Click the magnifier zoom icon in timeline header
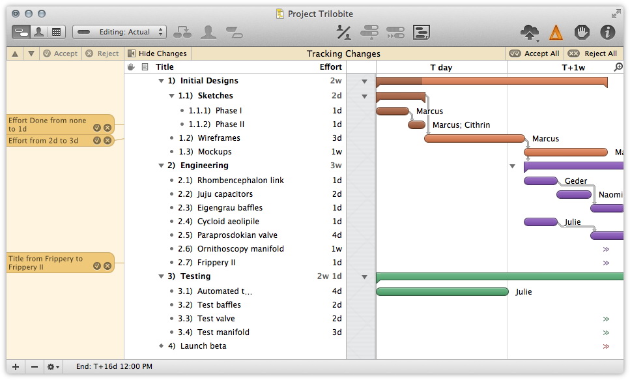The height and width of the screenshot is (380, 630). point(618,67)
